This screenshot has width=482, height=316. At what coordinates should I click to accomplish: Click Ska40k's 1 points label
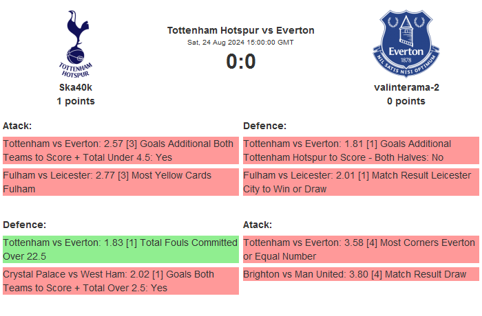76,101
